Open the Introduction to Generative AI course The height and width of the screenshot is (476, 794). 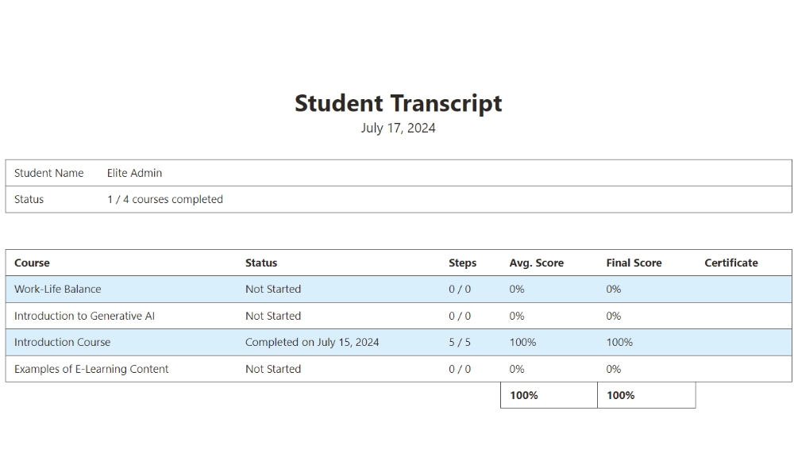point(84,316)
